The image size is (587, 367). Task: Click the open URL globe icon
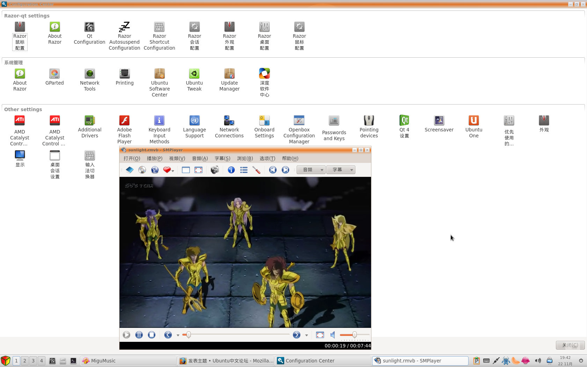click(x=155, y=170)
